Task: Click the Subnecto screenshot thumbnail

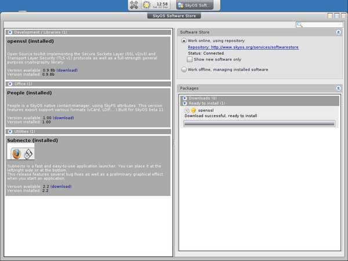Action: [x=21, y=152]
